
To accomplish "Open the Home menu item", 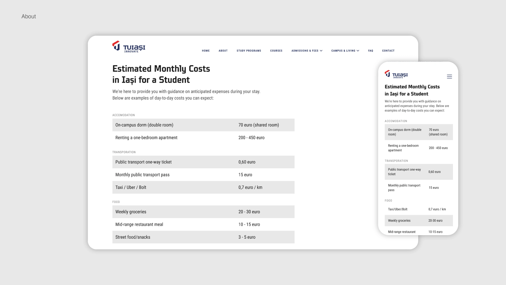I will 206,51.
